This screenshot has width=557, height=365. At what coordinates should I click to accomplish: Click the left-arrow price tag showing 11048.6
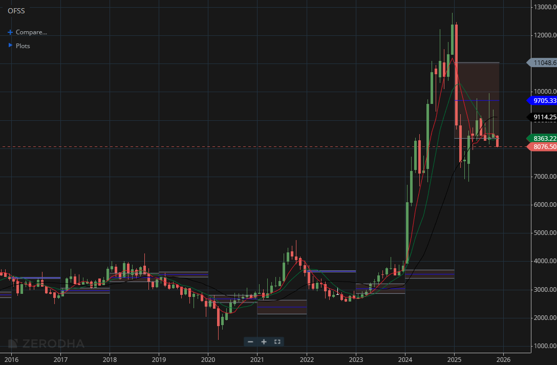(543, 63)
